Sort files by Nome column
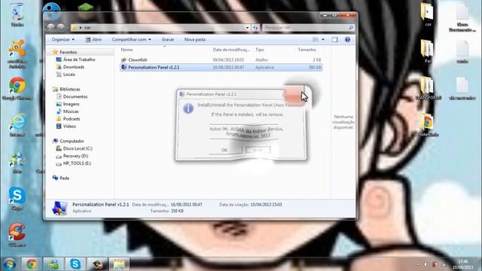Image resolution: width=482 pixels, height=271 pixels. coord(127,50)
